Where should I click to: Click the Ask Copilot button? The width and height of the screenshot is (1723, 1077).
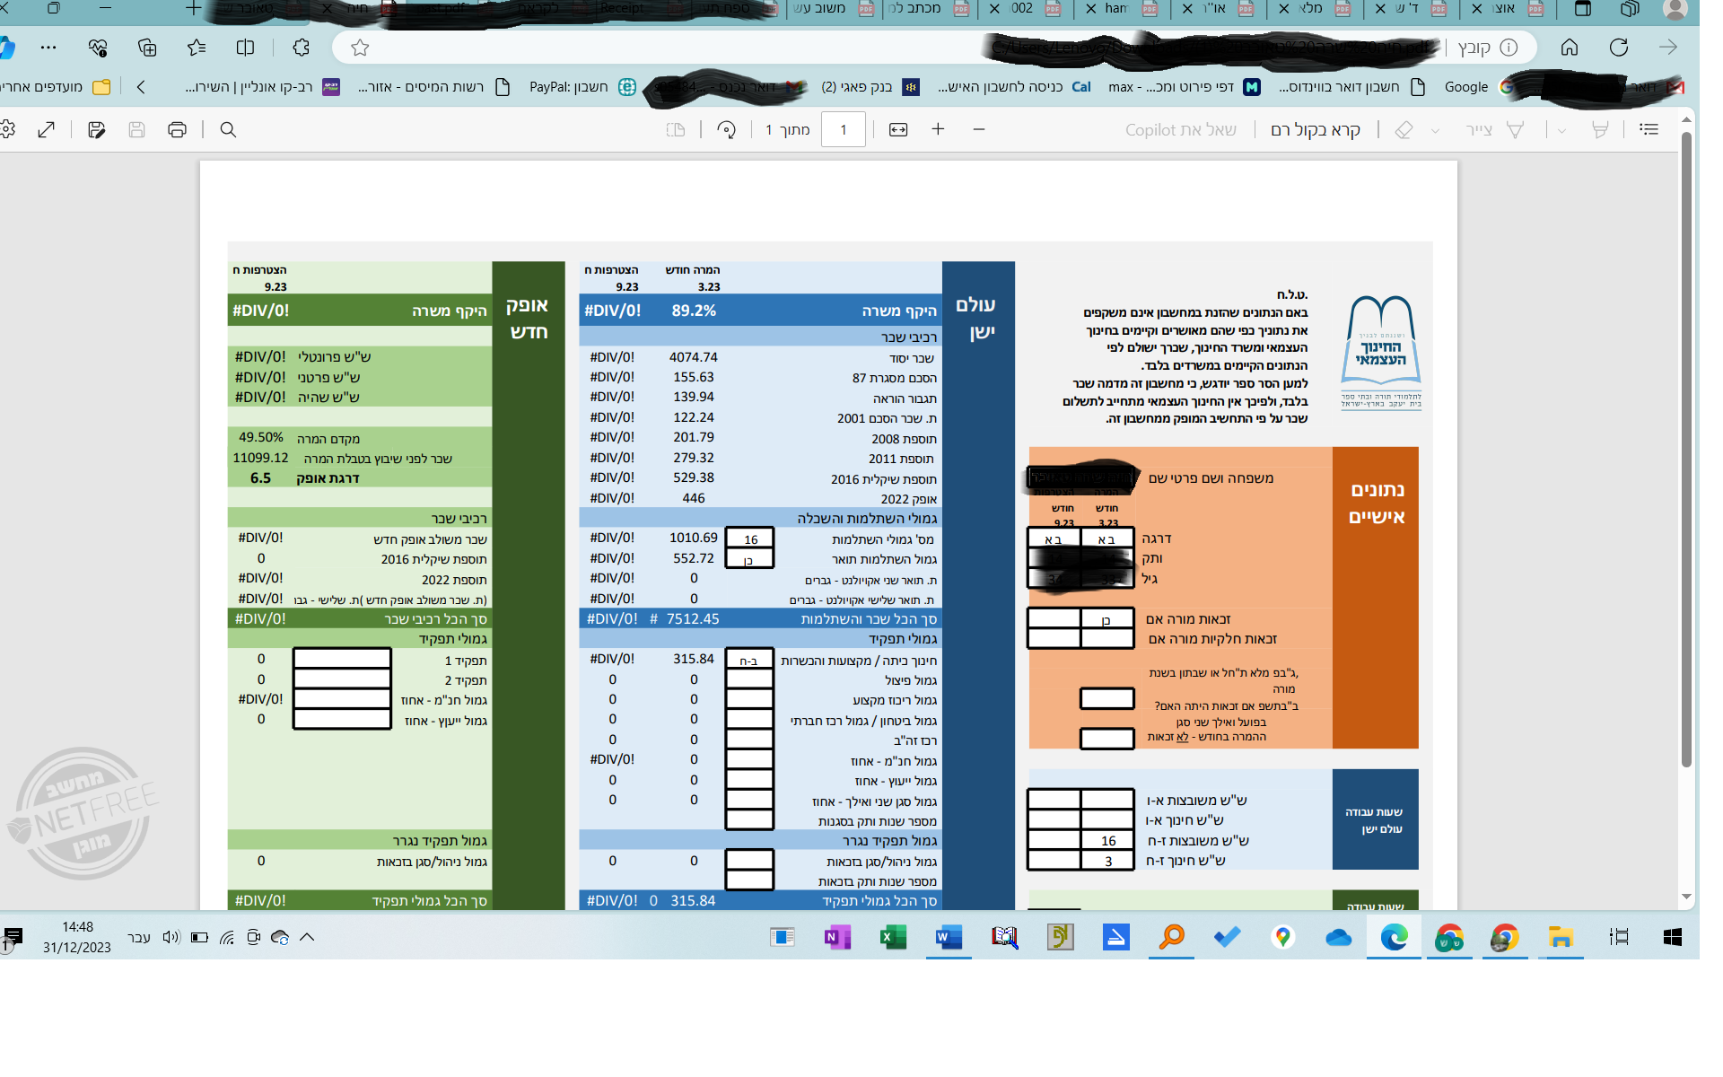[1180, 130]
